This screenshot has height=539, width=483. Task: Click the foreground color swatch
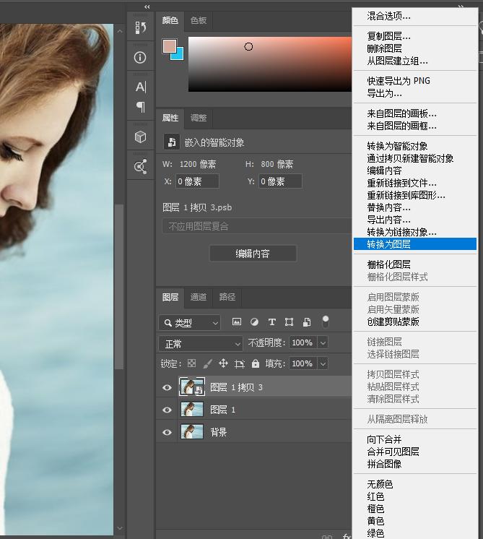coord(169,46)
